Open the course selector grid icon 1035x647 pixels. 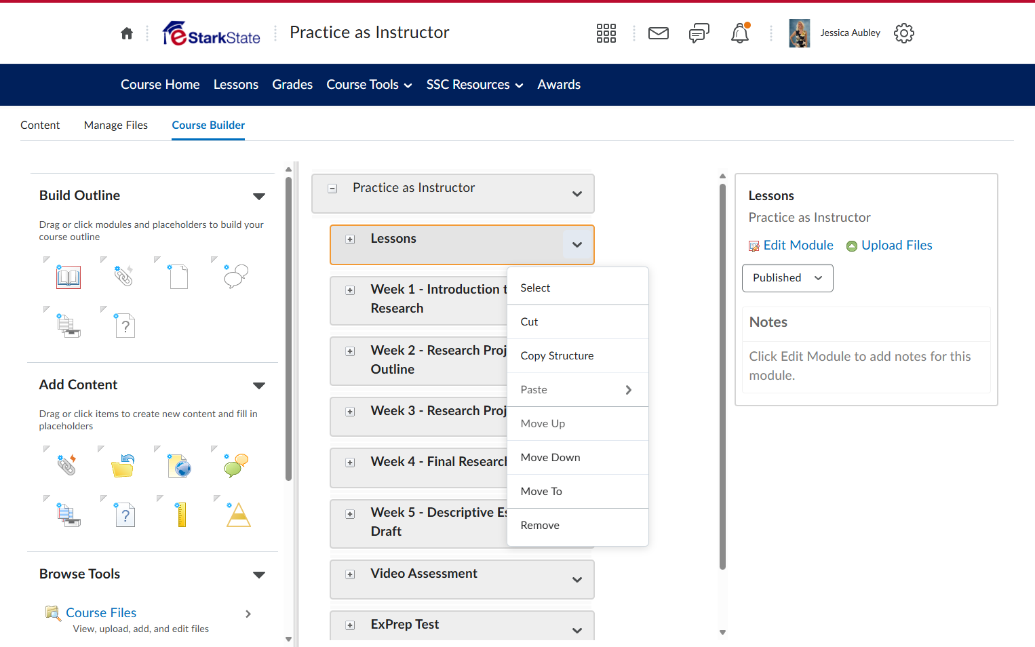tap(606, 33)
